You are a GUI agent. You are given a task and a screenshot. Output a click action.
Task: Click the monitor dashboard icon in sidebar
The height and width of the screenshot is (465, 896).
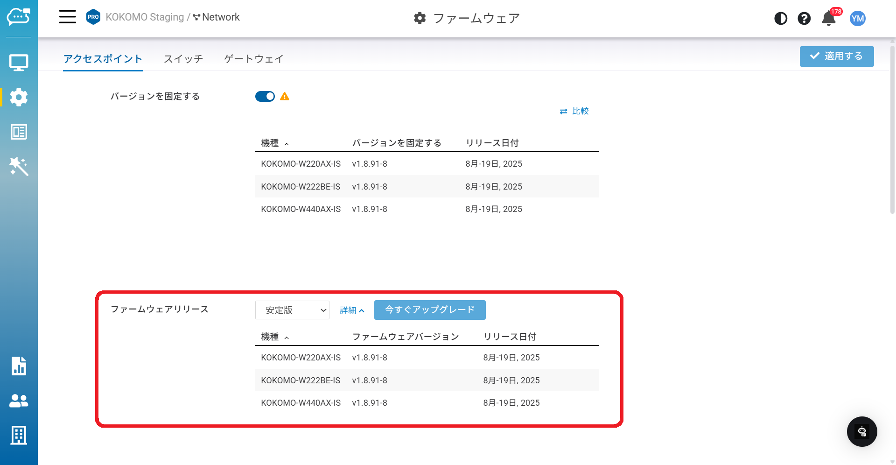pyautogui.click(x=19, y=63)
